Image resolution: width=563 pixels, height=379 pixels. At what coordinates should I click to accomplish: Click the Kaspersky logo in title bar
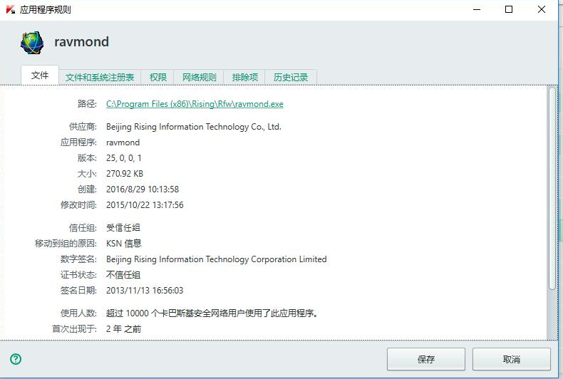[x=11, y=9]
